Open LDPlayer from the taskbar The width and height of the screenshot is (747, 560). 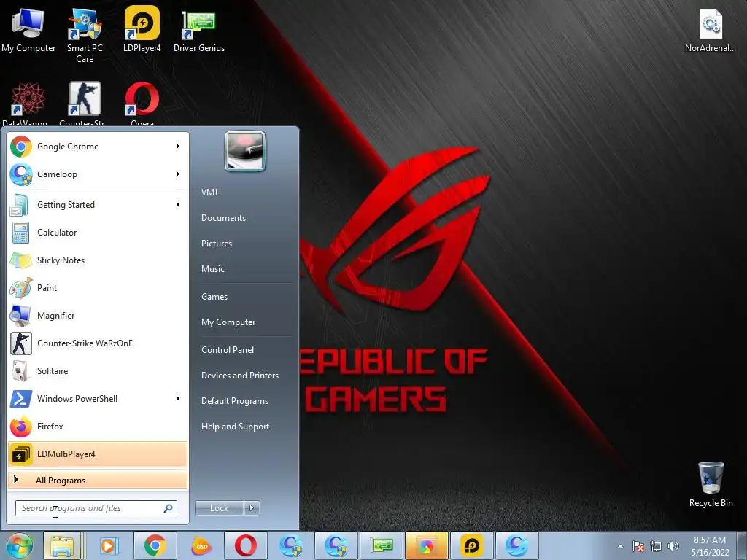472,545
